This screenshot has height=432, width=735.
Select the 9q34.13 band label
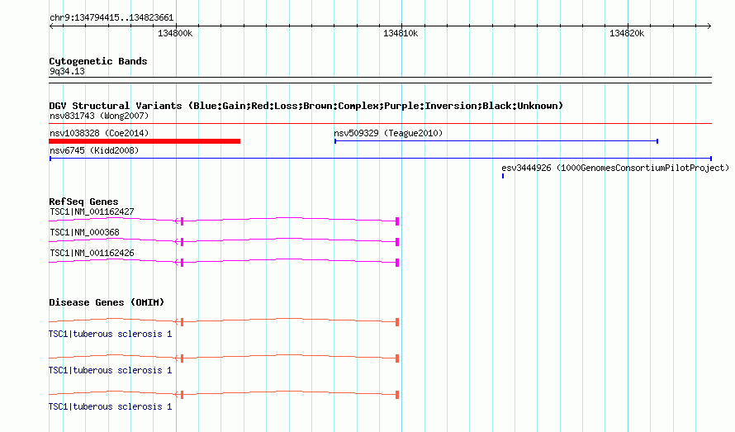(x=67, y=71)
